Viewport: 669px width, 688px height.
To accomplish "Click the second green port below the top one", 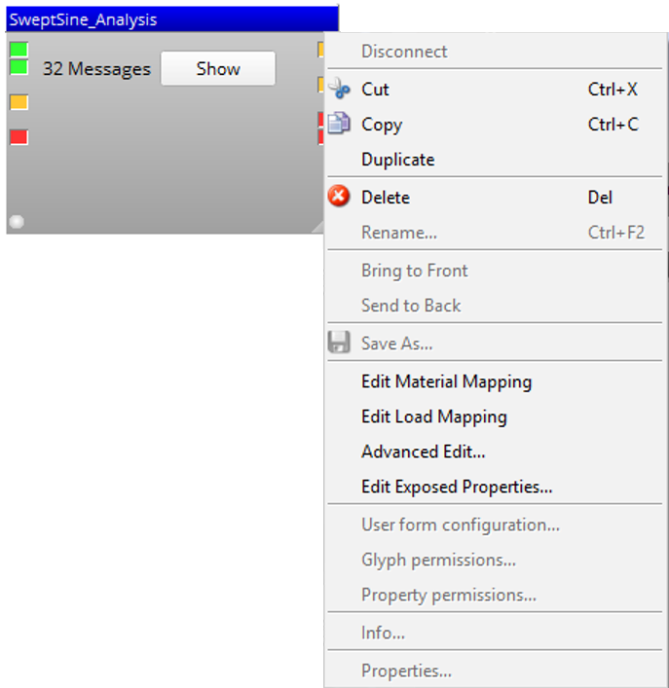I will 19,67.
